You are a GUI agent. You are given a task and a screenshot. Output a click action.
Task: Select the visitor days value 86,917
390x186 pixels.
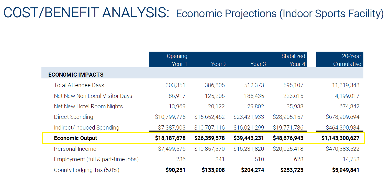pos(177,96)
